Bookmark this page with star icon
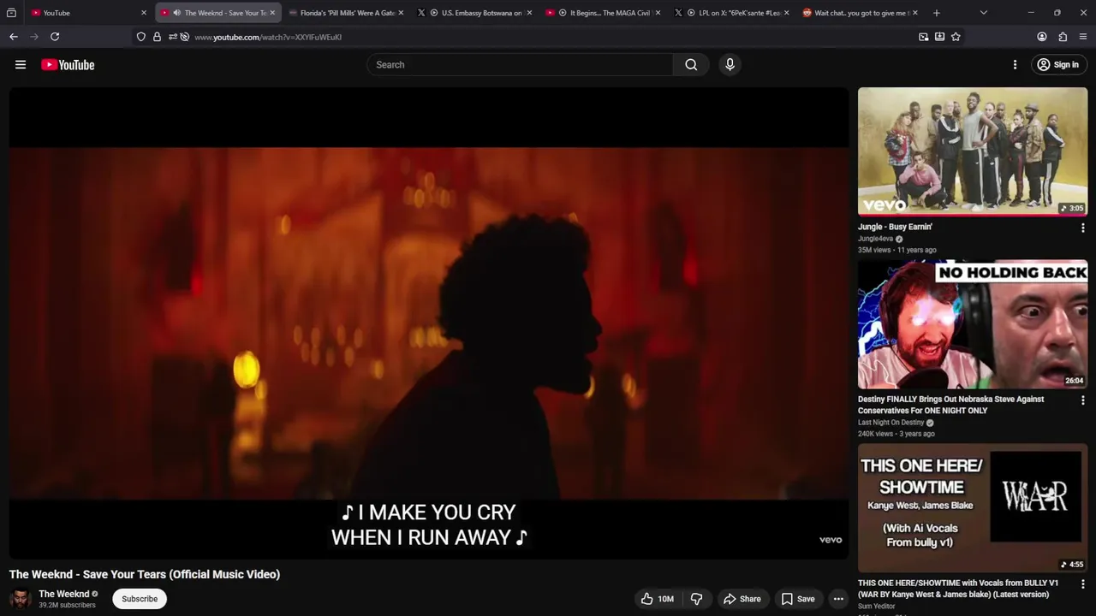Screen dimensions: 1096x616 [956, 37]
